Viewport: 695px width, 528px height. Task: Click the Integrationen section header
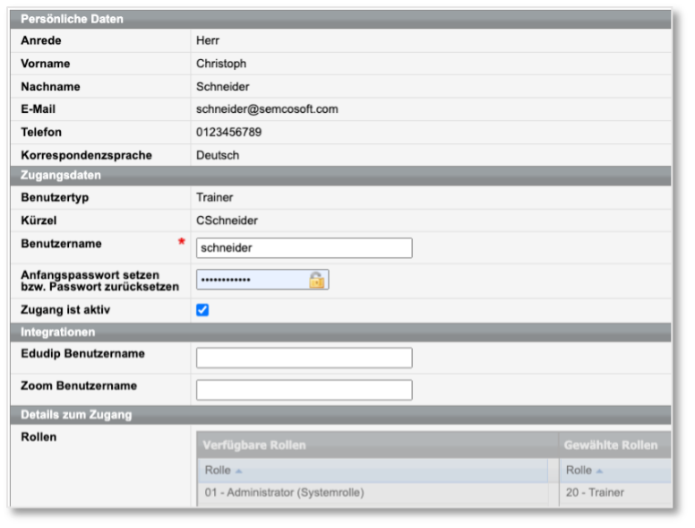58,332
